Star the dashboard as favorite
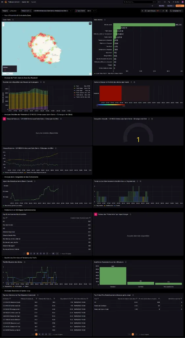The width and height of the screenshot is (185, 338). click(152, 6)
